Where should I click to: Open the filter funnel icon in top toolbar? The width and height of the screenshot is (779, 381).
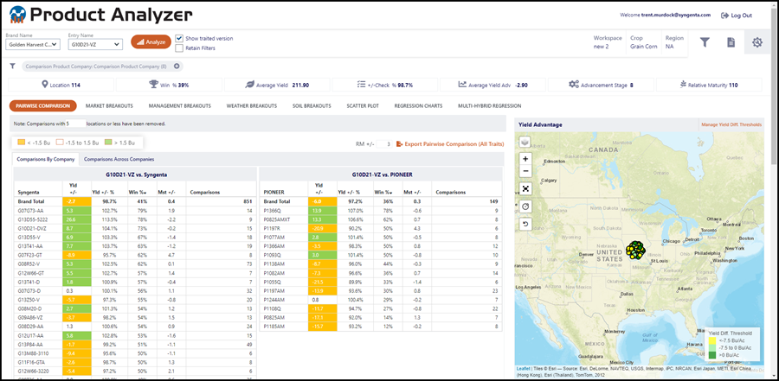(705, 42)
